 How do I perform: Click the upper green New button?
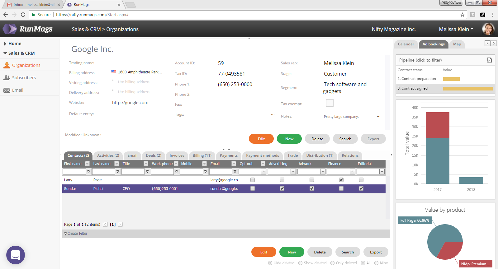click(289, 139)
